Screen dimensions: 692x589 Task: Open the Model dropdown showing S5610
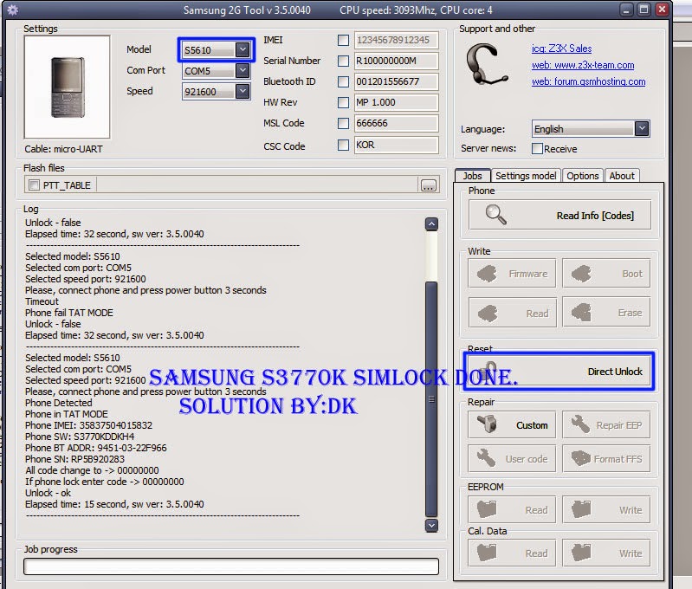217,50
